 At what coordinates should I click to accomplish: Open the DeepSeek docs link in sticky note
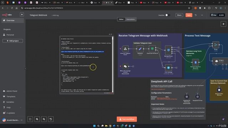coord(158,89)
